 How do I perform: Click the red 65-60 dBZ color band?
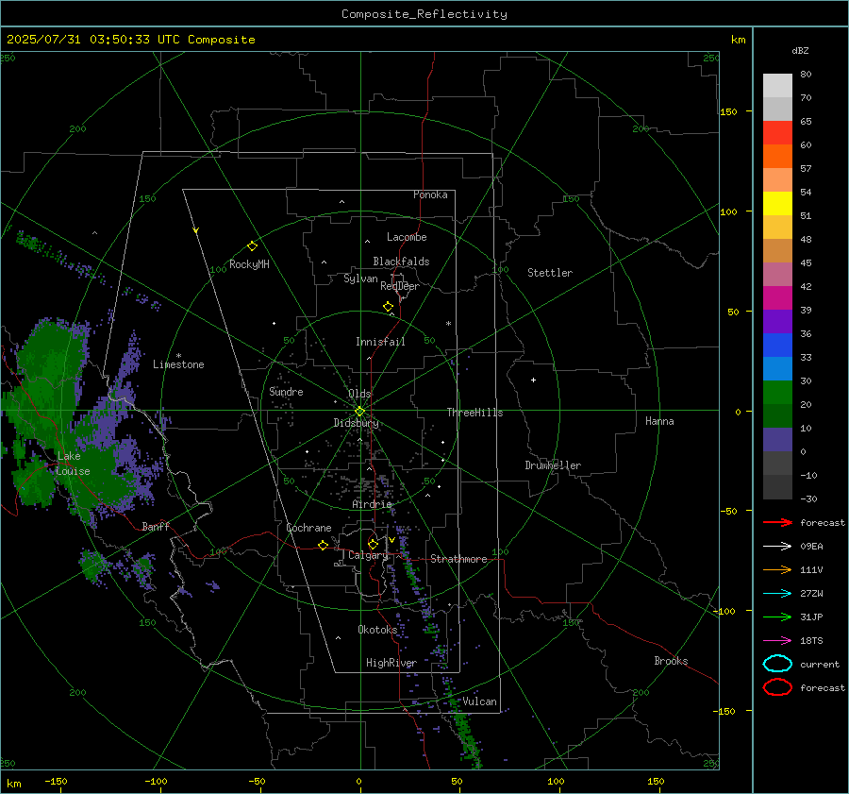(777, 133)
